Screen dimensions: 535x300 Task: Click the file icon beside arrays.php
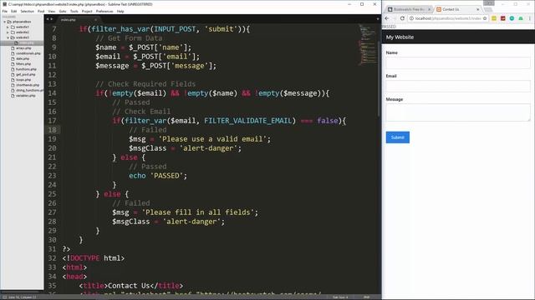pyautogui.click(x=13, y=48)
